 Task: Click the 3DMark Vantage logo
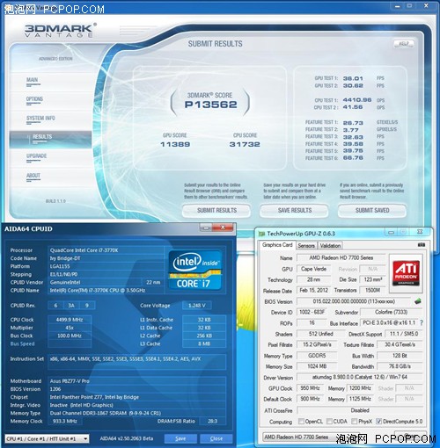[x=61, y=31]
